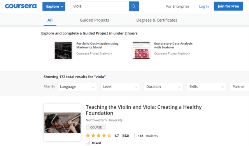Open the violin course thumbnail image
The height and width of the screenshot is (146, 249).
click(62, 123)
